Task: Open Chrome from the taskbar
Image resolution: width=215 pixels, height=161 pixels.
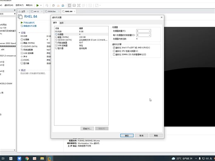Action: pos(27,159)
